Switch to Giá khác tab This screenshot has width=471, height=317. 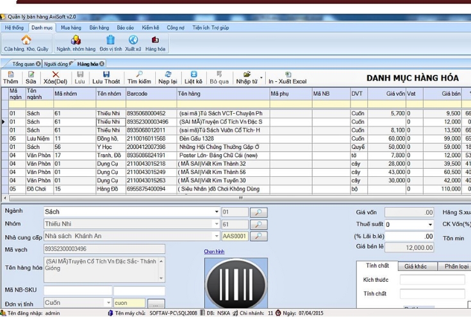click(415, 267)
